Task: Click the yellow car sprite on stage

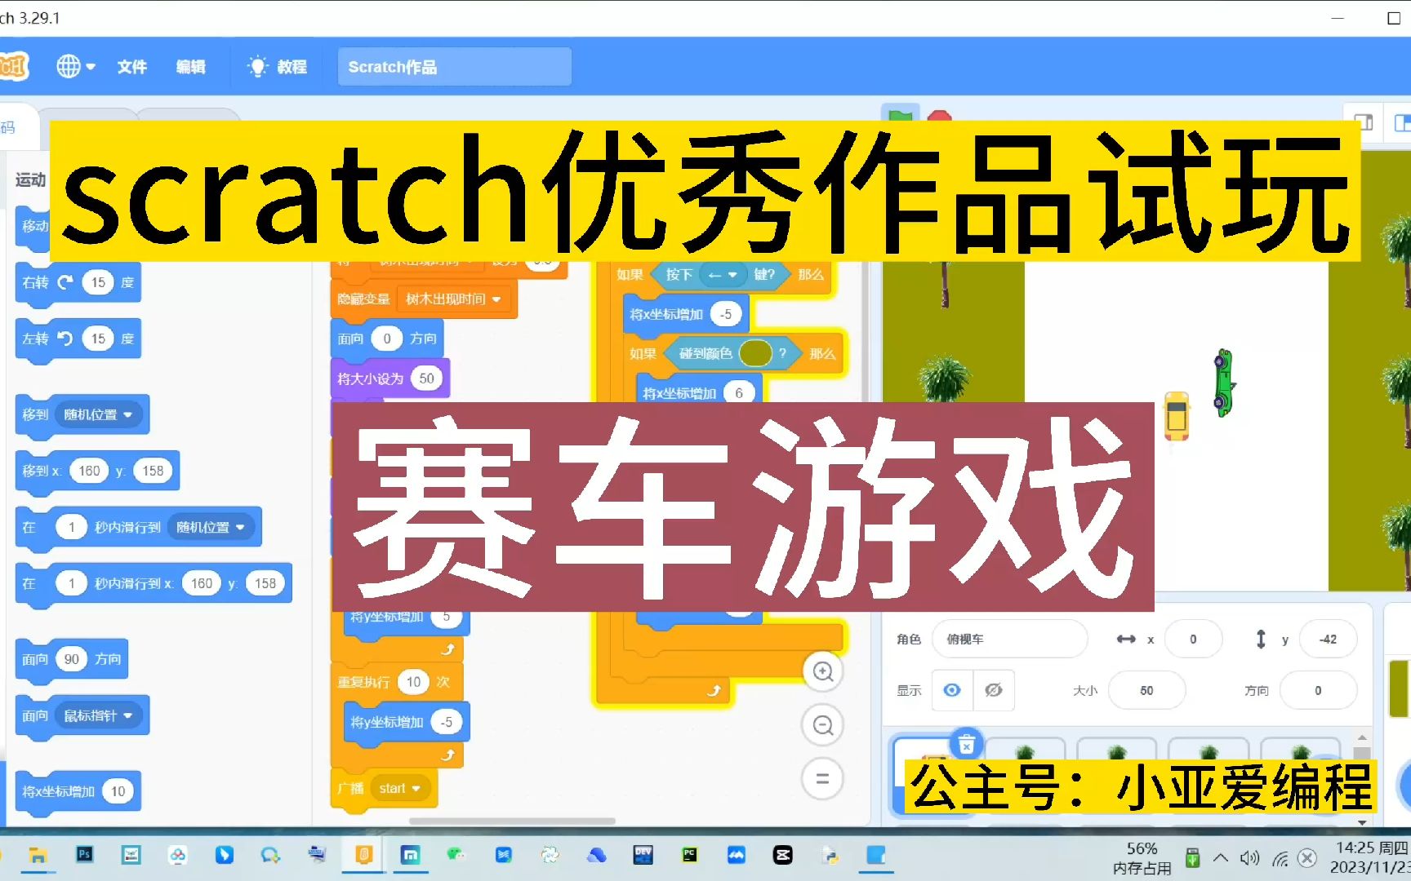Action: coord(1177,416)
